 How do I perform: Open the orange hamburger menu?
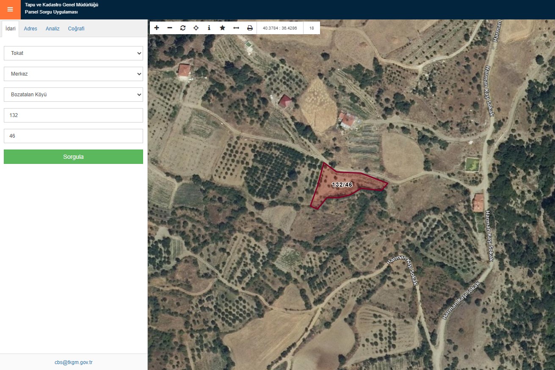tap(10, 10)
